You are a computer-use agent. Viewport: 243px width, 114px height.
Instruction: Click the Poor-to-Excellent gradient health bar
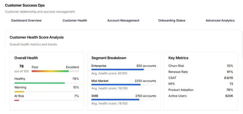point(55,71)
